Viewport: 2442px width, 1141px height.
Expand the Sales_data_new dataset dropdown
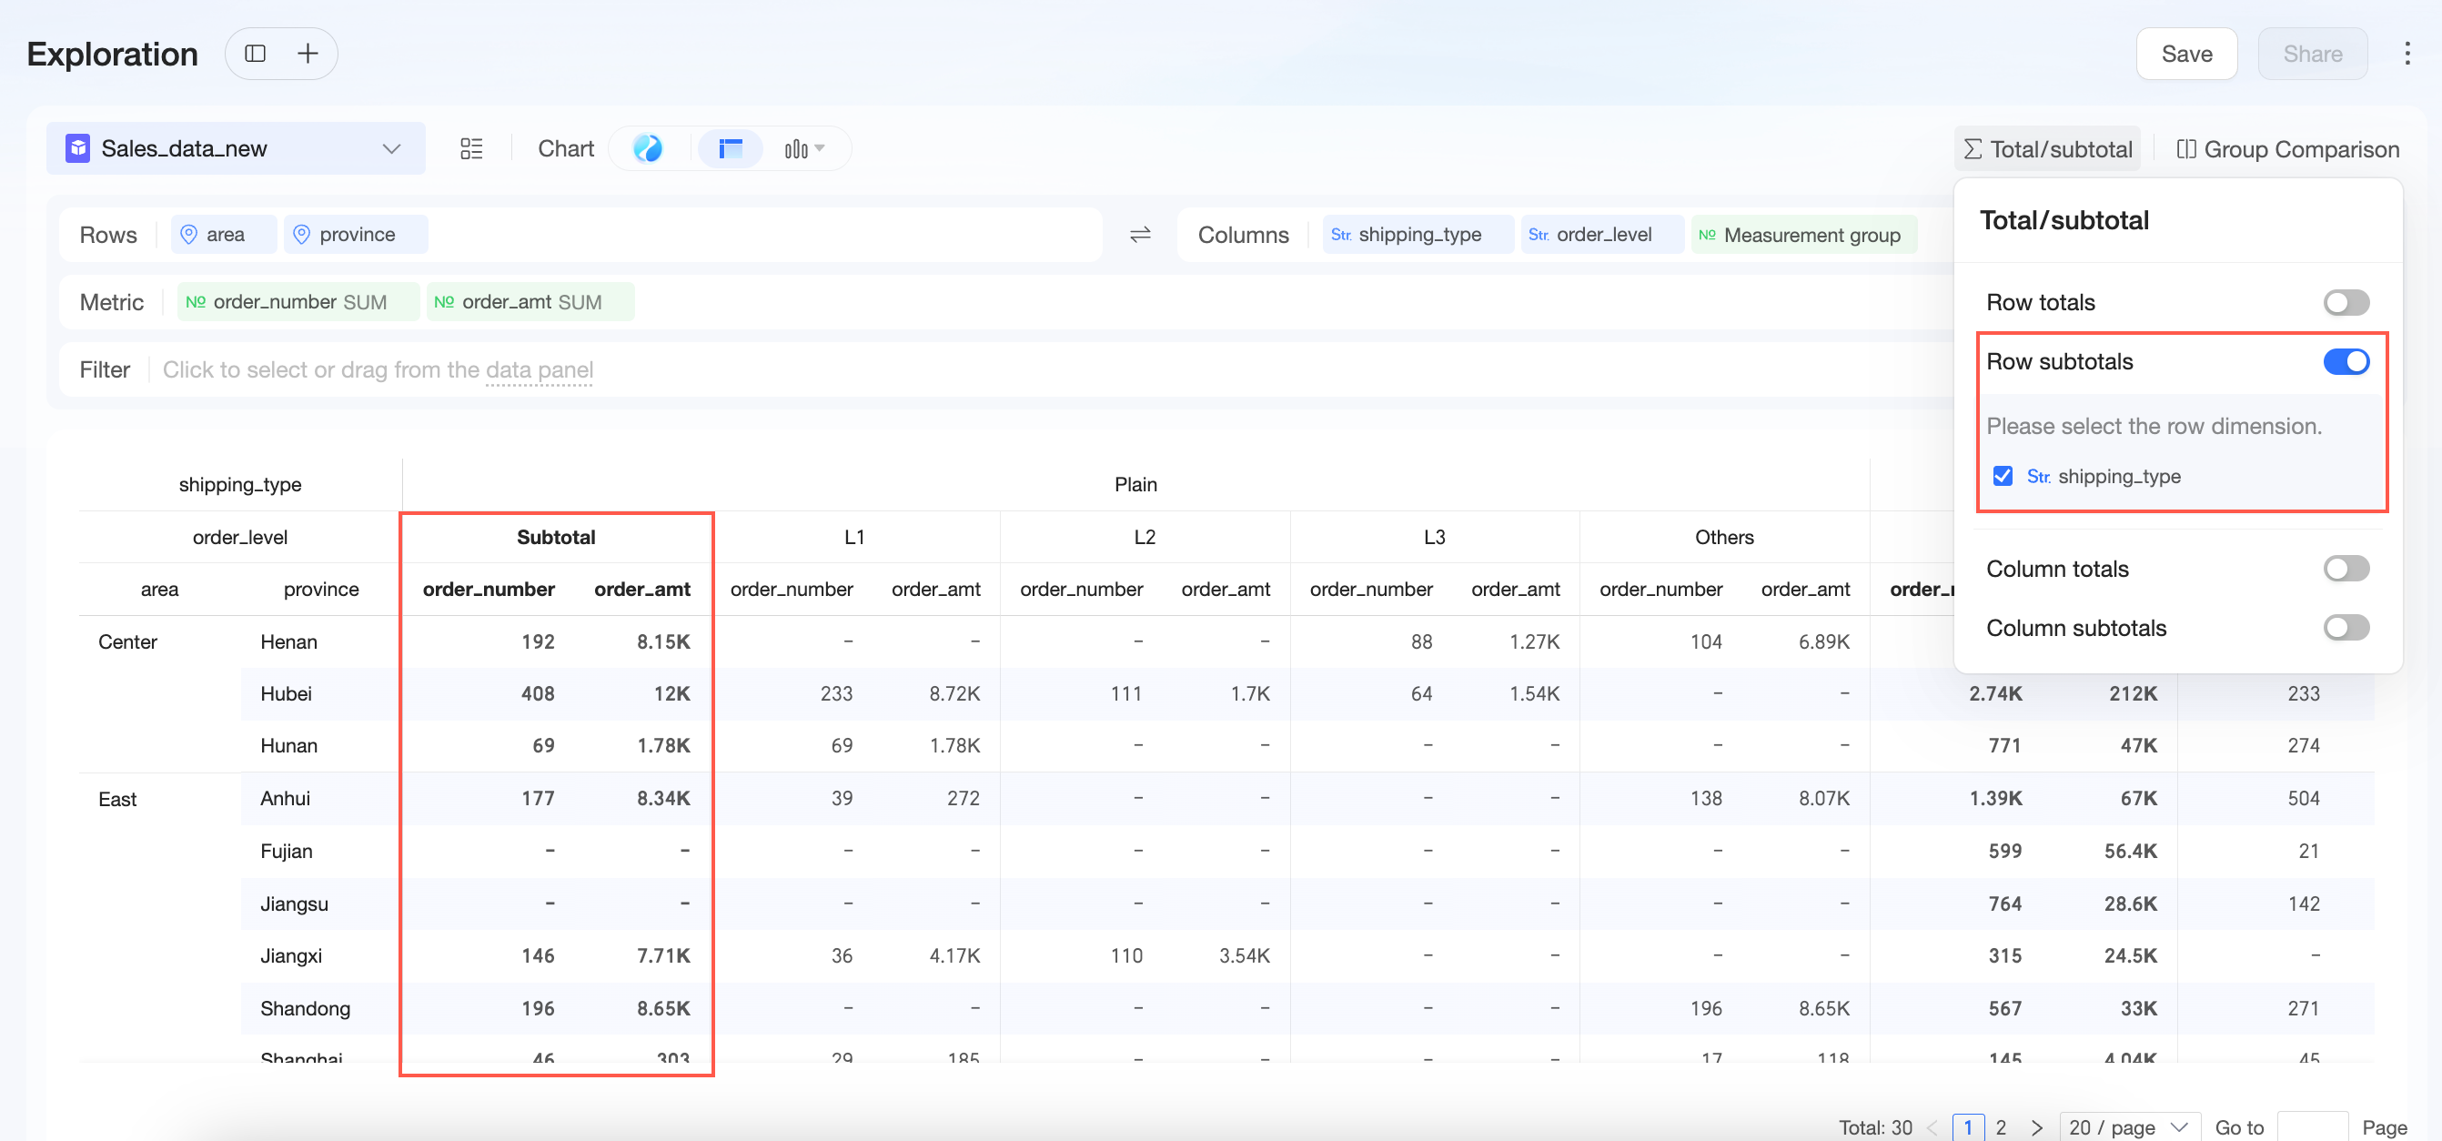click(x=391, y=149)
